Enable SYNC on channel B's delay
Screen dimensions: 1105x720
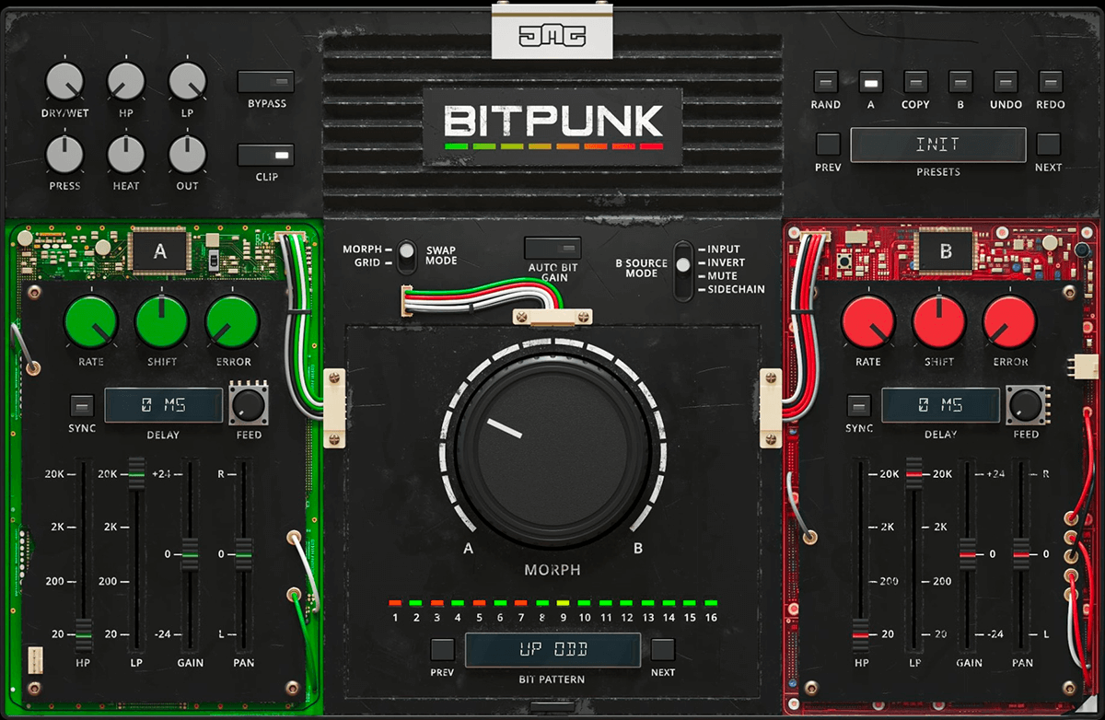[x=859, y=403]
